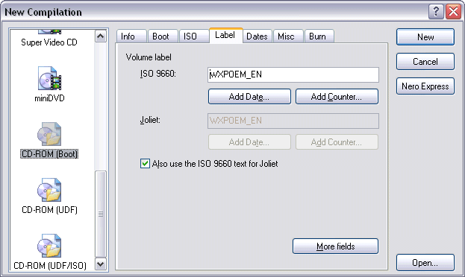Screen dimensions: 465x277
Task: Click Add Date under ISO 9660
Action: [249, 97]
